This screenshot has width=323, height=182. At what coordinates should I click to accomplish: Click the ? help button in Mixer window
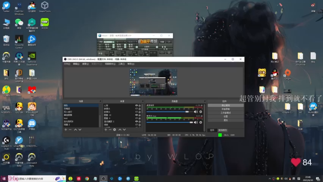coord(169,42)
